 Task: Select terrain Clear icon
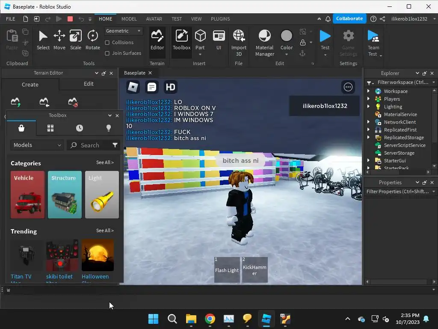click(73, 102)
